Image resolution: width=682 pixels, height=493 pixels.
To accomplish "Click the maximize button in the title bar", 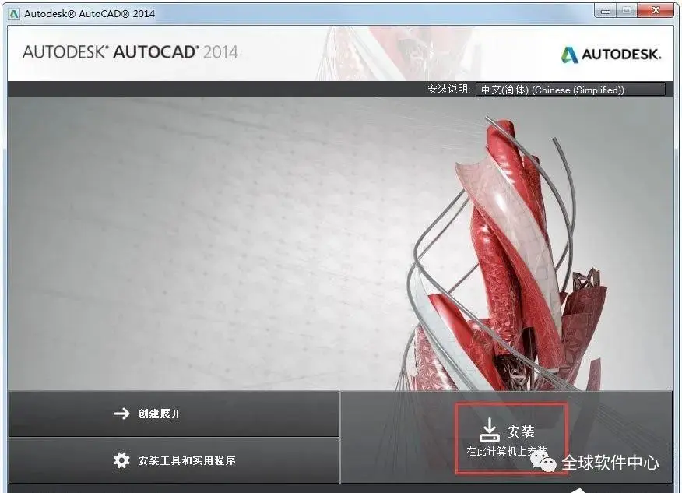I will point(627,11).
